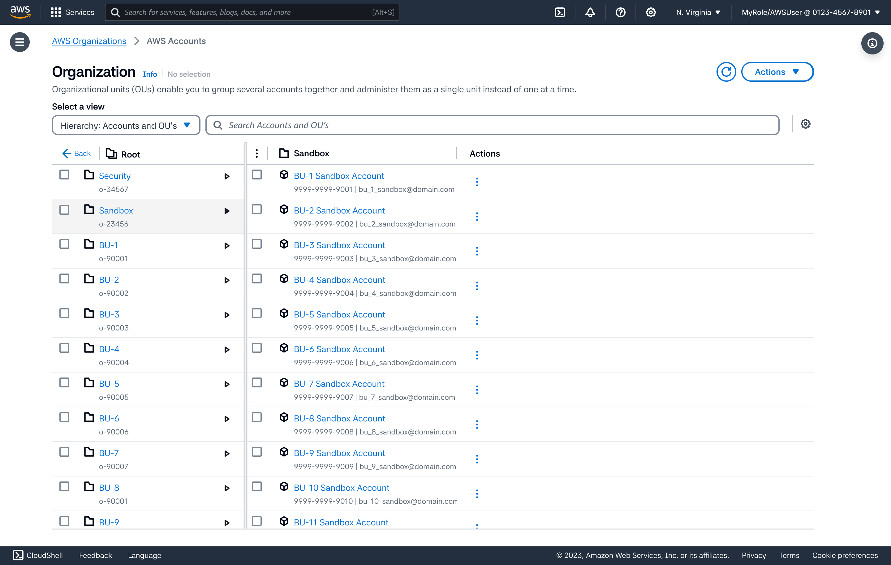Open actions menu for BU-7 Sandbox Account
The image size is (891, 565).
(x=477, y=390)
